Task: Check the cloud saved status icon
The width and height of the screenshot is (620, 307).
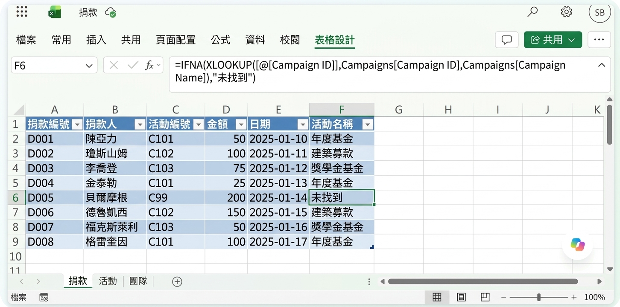Action: (111, 12)
